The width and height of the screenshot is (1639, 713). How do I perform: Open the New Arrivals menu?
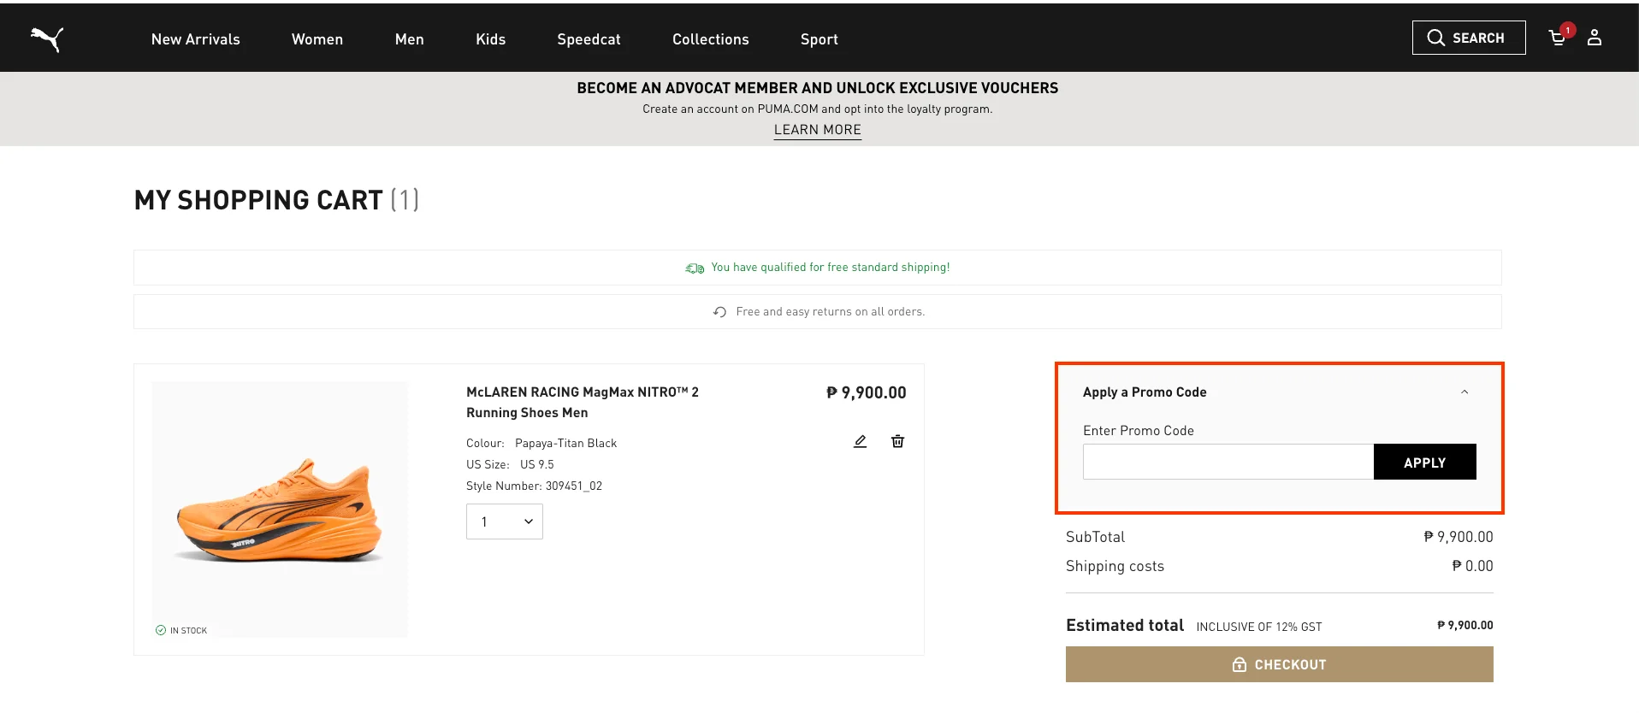(x=196, y=39)
